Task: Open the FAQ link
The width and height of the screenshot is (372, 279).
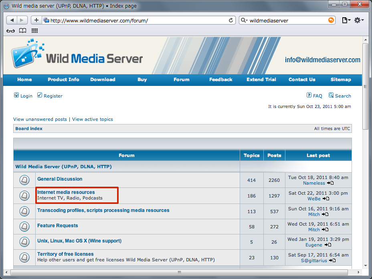Action: pos(317,96)
